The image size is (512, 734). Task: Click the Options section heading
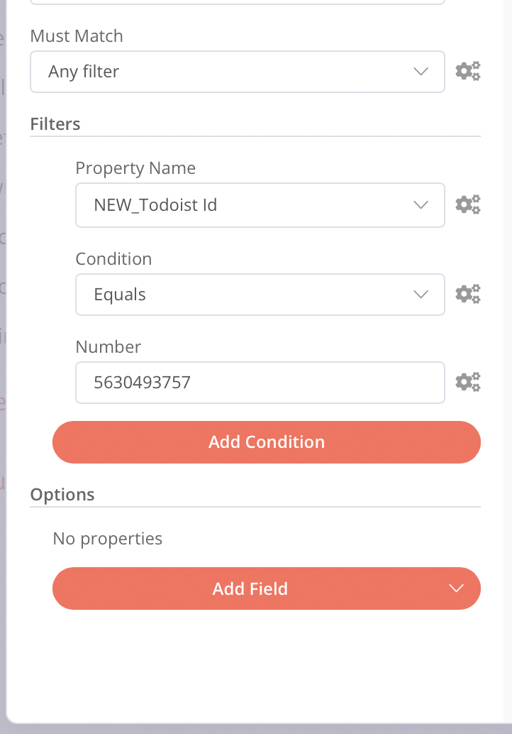(x=62, y=494)
